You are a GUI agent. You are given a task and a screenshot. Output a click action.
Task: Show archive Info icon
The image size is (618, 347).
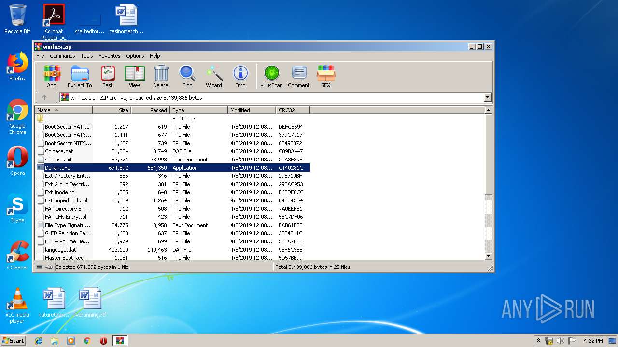(x=240, y=77)
